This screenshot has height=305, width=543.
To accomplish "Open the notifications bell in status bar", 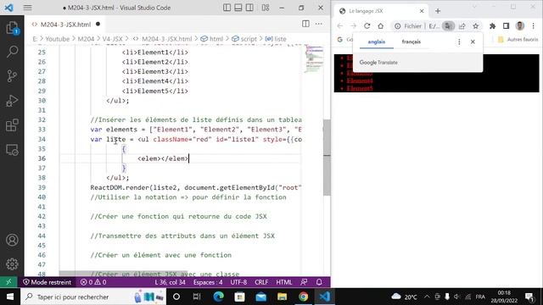I will tap(319, 282).
